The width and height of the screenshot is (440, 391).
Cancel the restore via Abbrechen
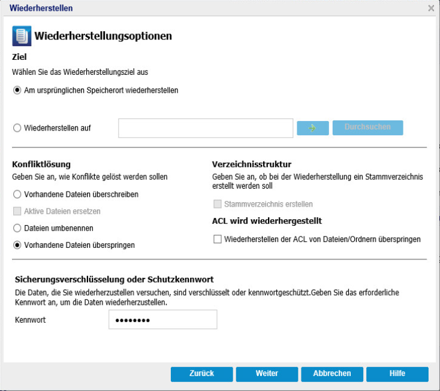[332, 374]
